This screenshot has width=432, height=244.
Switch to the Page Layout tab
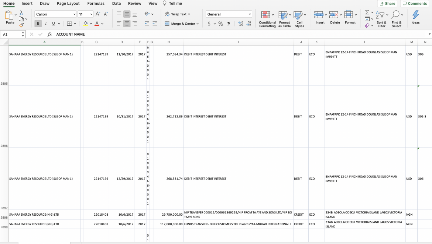coord(68,4)
